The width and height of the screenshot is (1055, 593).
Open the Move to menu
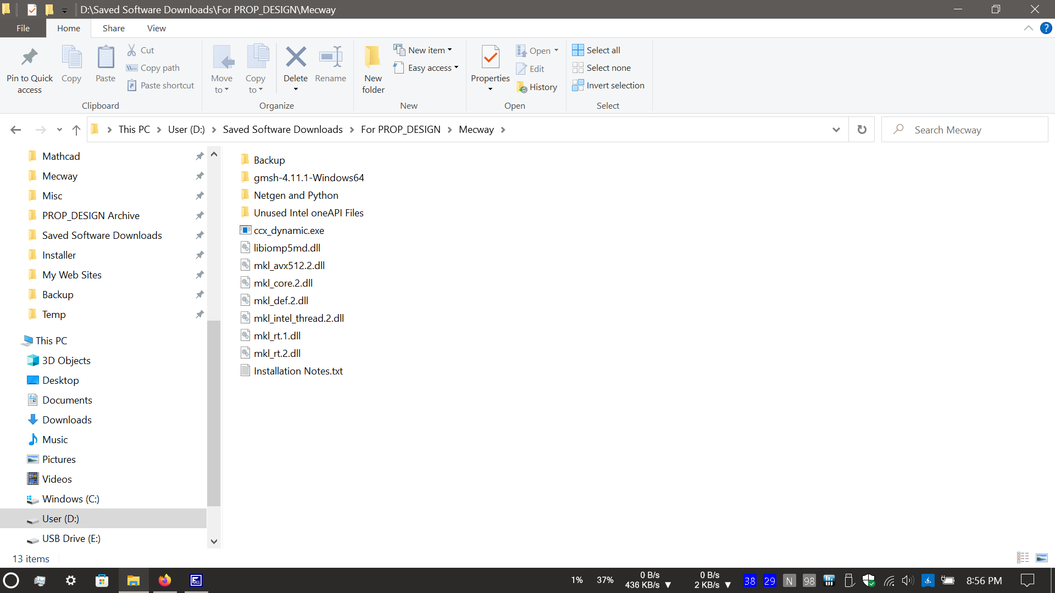click(x=222, y=69)
